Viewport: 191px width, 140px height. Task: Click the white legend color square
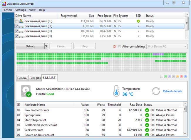tap(162, 76)
